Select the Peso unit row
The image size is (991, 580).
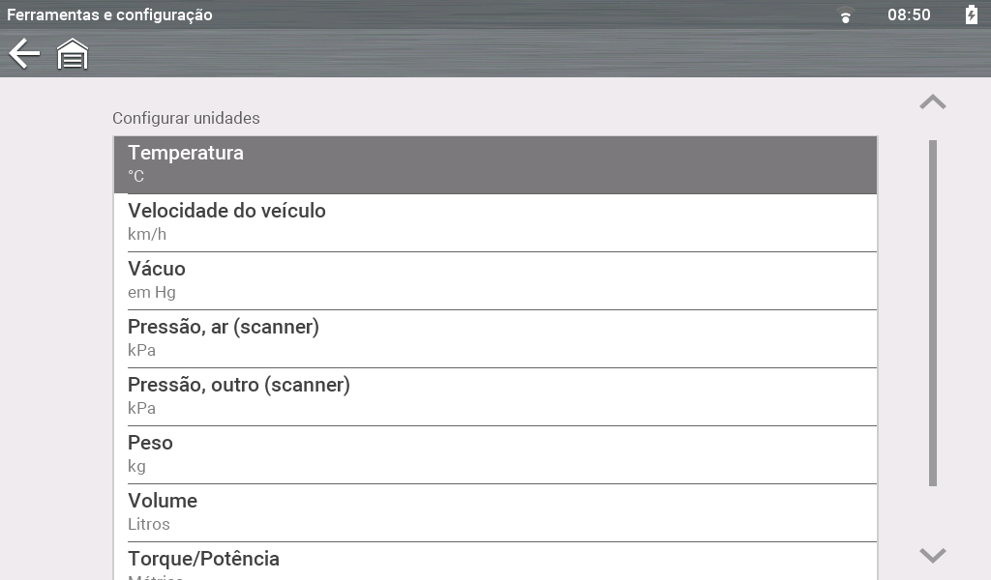[495, 454]
